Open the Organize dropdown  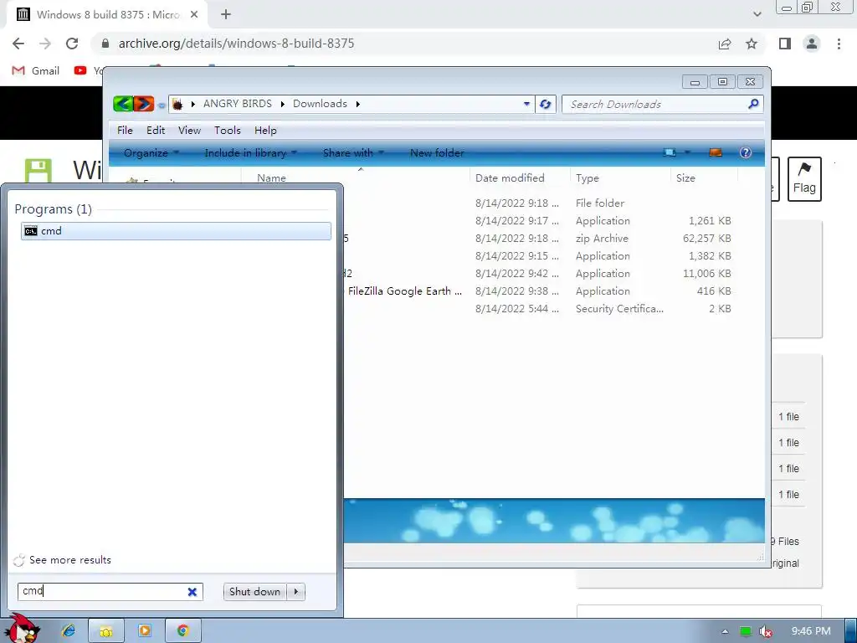pos(151,153)
